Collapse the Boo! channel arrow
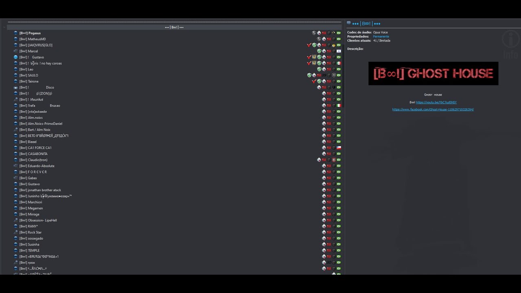 coord(4,27)
